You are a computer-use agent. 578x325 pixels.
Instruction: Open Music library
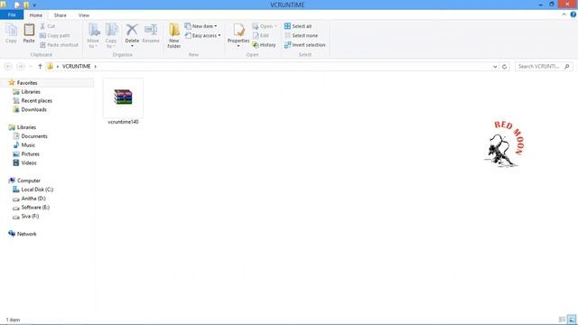28,144
